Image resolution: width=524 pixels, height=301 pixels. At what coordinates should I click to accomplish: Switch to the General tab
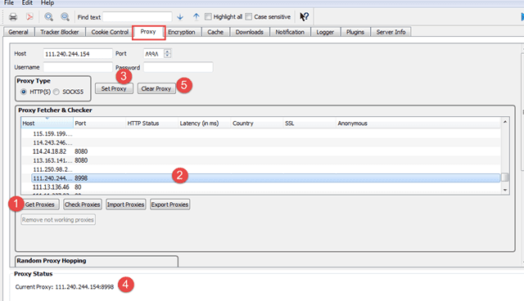[x=18, y=32]
